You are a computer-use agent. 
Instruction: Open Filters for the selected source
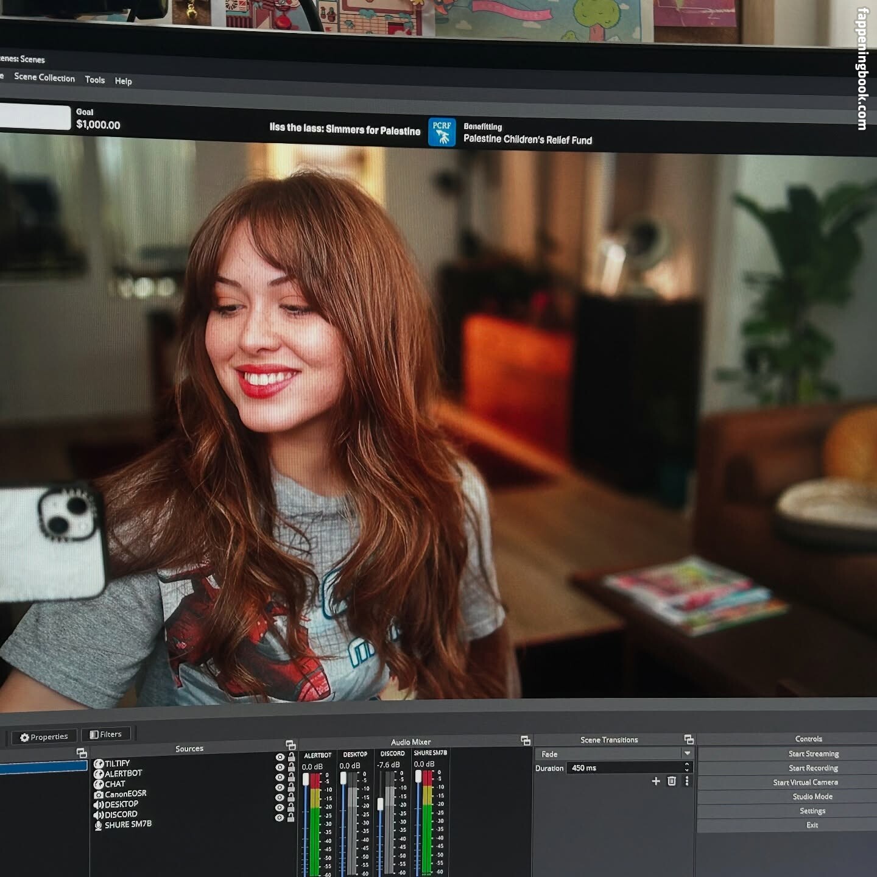click(x=106, y=734)
